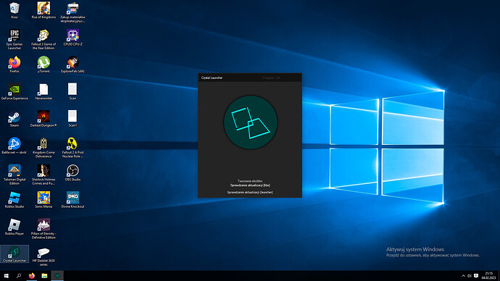Select the Roblox Studio desktop shortcut

coord(14,200)
